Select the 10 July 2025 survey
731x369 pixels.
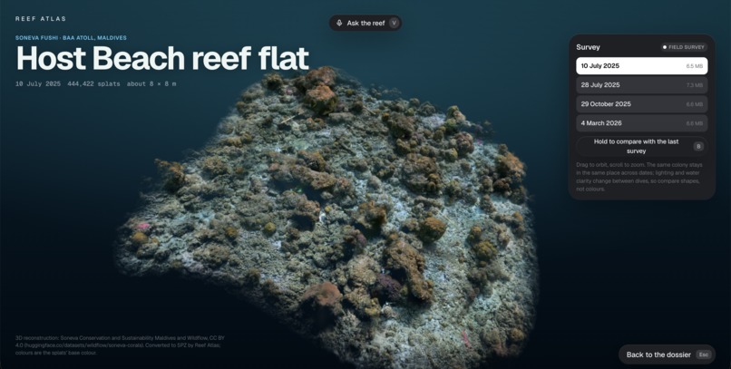641,66
